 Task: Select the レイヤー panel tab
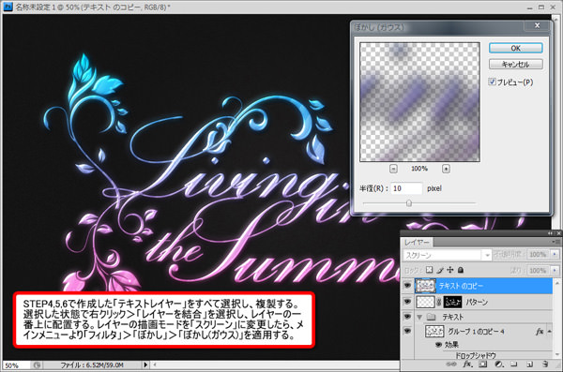point(417,242)
